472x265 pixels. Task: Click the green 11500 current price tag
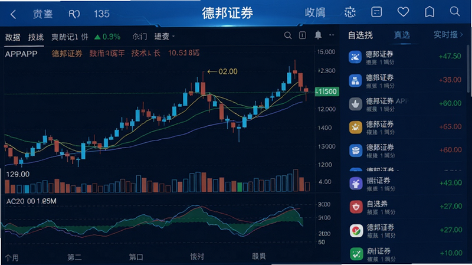pos(327,91)
